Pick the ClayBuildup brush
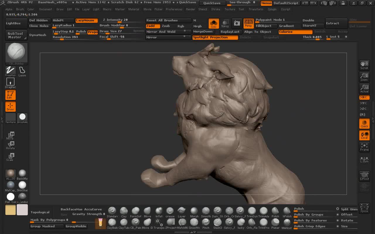The width and height of the screenshot is (375, 234). pyautogui.click(x=112, y=224)
